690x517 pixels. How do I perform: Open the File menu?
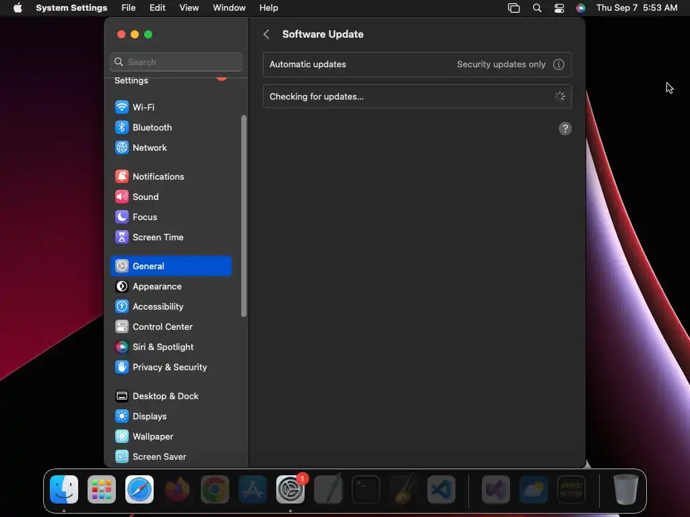click(x=129, y=8)
